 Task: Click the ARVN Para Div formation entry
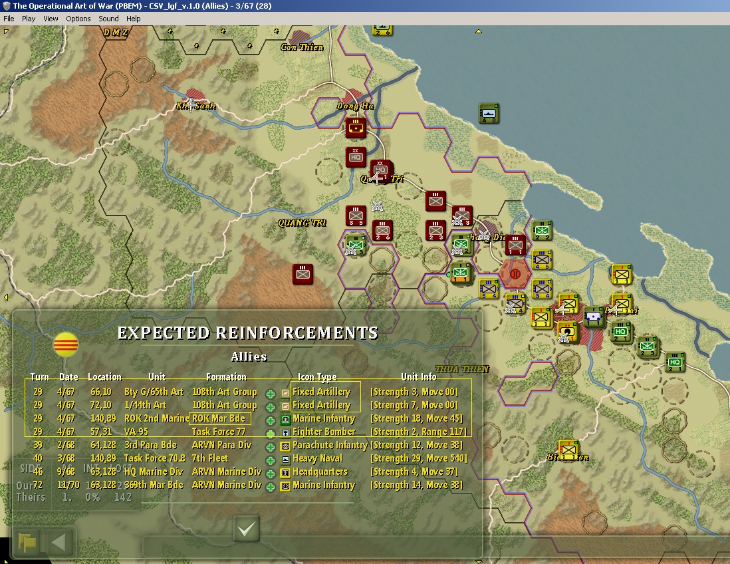click(x=221, y=445)
